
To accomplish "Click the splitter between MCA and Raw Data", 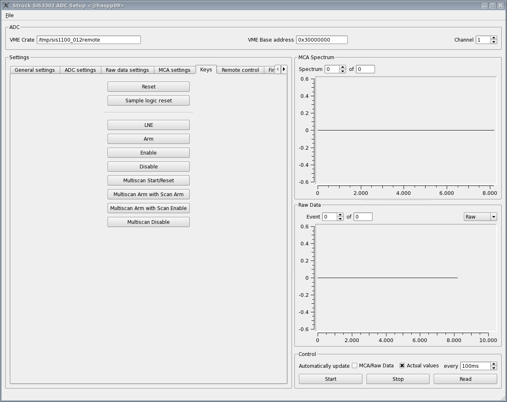I will tap(397, 201).
